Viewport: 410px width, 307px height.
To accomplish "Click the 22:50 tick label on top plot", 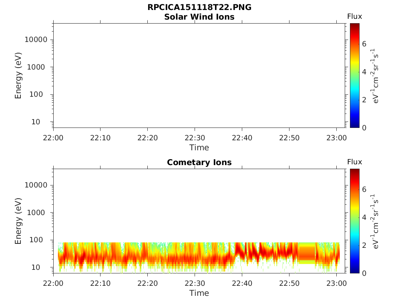I will point(289,138).
